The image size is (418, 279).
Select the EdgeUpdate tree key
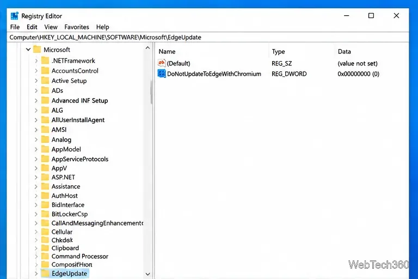tap(69, 274)
